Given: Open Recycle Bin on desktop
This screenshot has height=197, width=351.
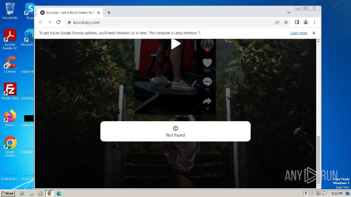Looking at the screenshot, I should [10, 11].
